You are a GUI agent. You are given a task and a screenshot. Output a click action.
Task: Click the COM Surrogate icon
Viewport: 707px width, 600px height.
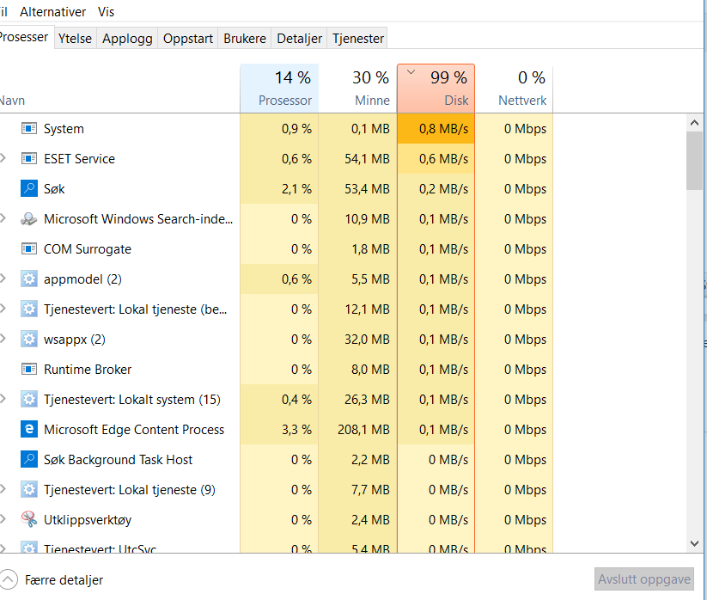(29, 249)
